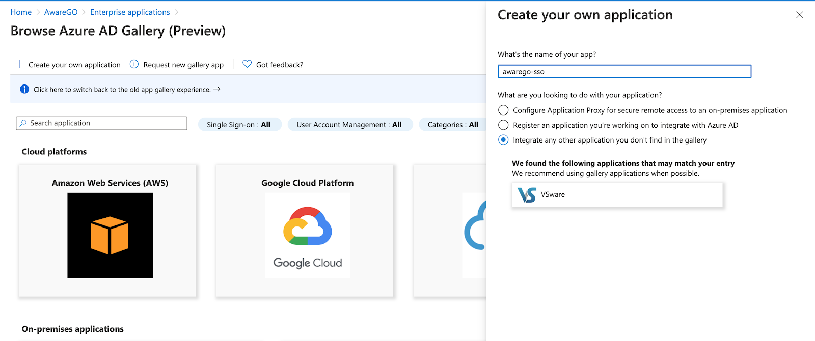
Task: Open the Google Cloud Platform logo tile
Action: 307,235
